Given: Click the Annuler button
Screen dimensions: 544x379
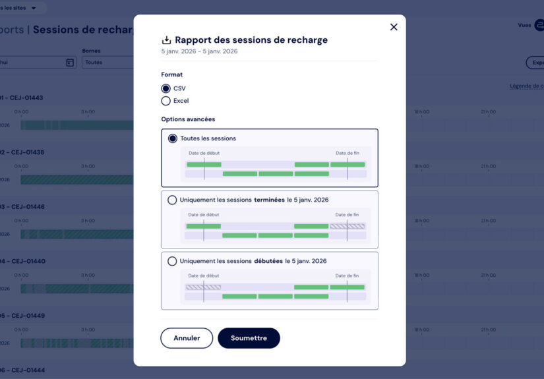Looking at the screenshot, I should [187, 338].
